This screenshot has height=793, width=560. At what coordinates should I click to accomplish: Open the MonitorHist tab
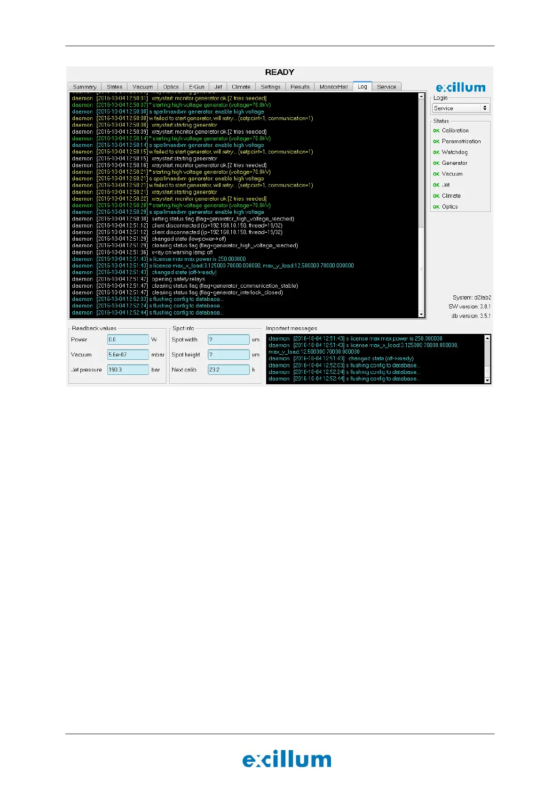click(334, 87)
